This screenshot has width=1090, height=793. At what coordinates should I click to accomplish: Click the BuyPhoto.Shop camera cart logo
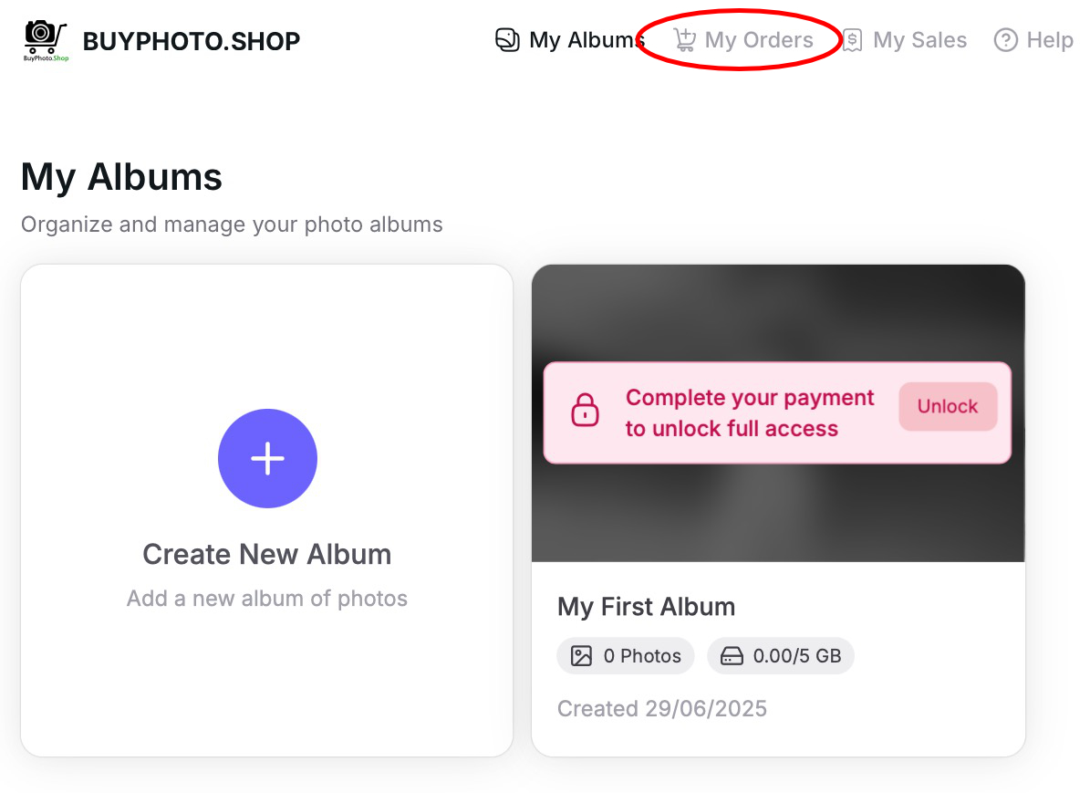[46, 40]
